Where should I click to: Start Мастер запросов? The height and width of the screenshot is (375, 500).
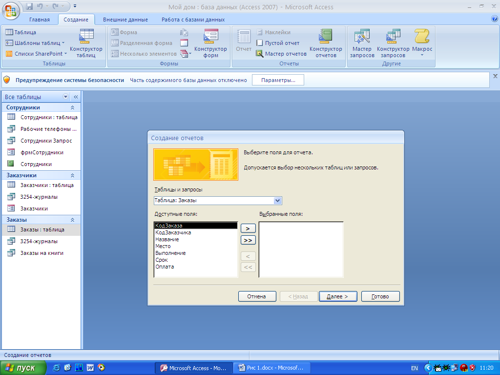point(362,43)
